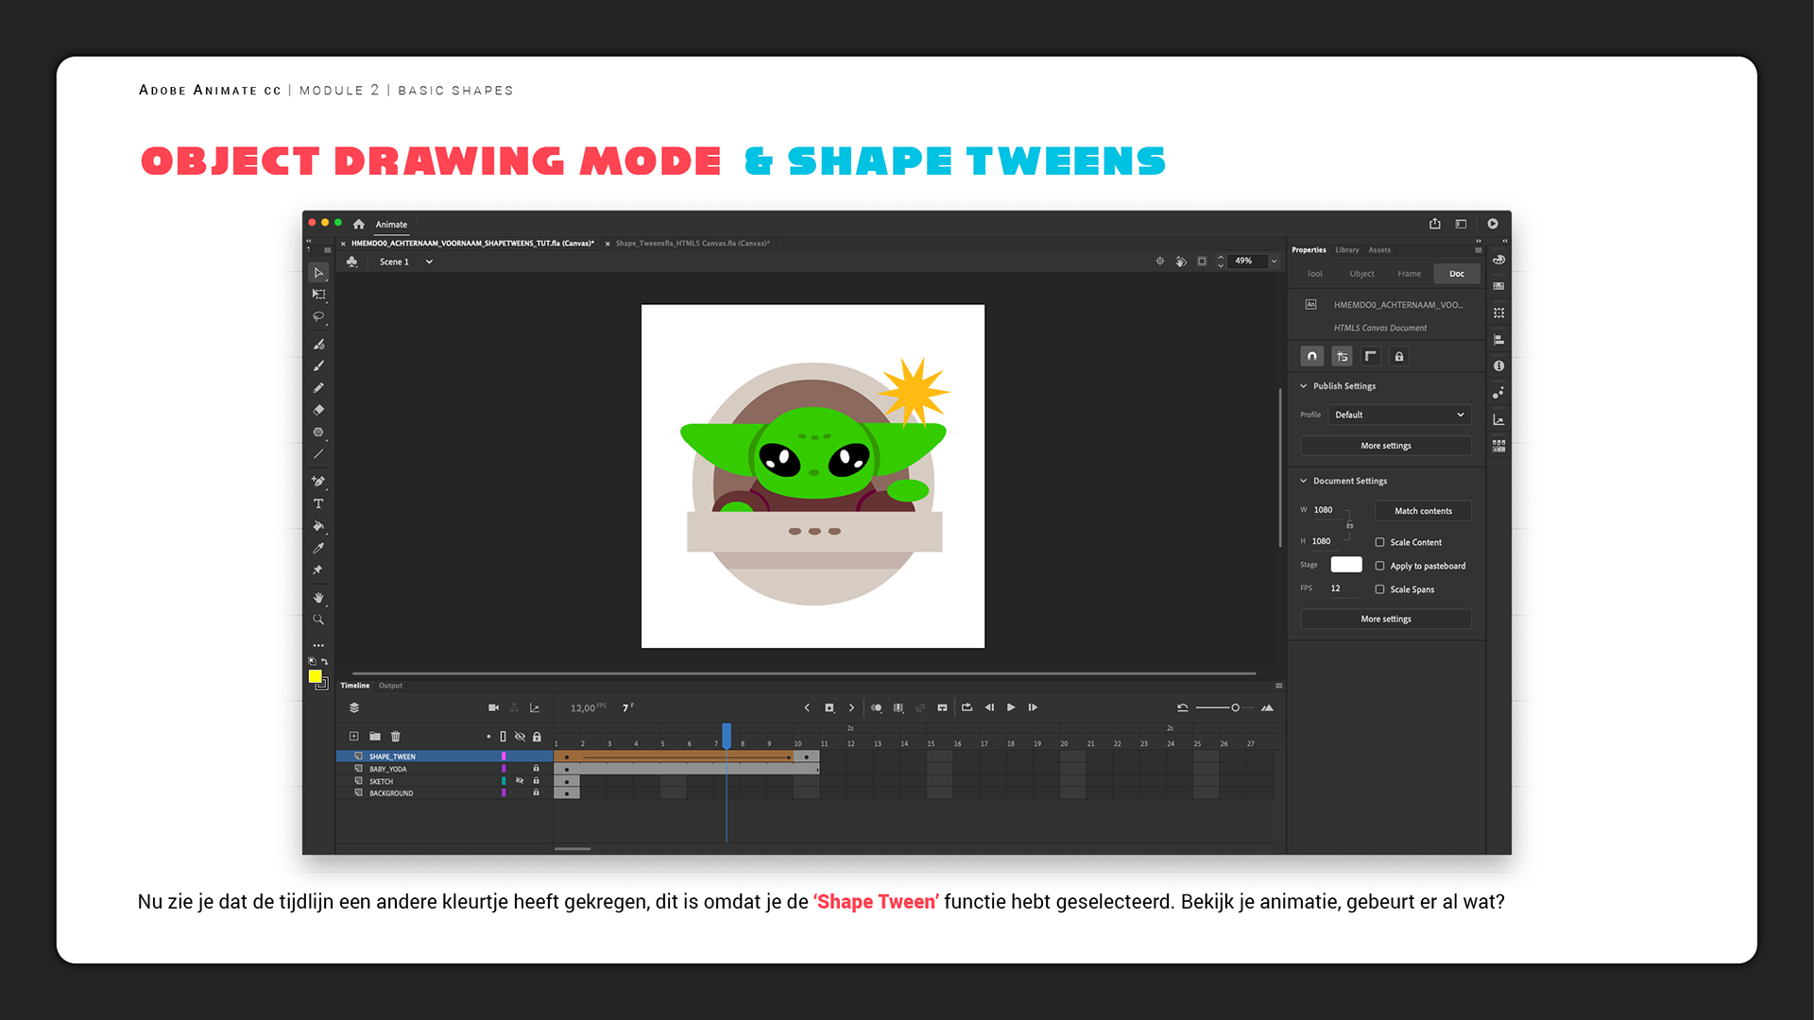Check the Apply to pasteboard option
The width and height of the screenshot is (1814, 1020).
[1379, 566]
